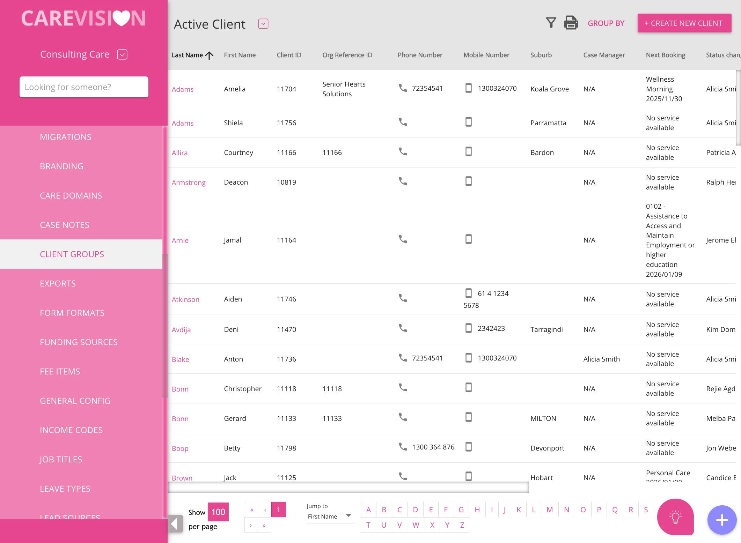
Task: Click mobile icon in Betty Boop row
Action: (x=469, y=447)
